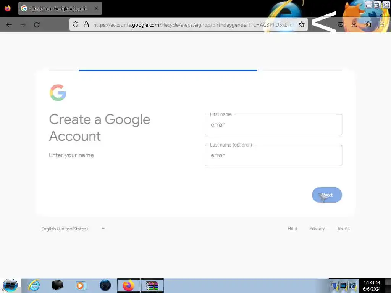Open tracking protection shield icon

[x=76, y=24]
